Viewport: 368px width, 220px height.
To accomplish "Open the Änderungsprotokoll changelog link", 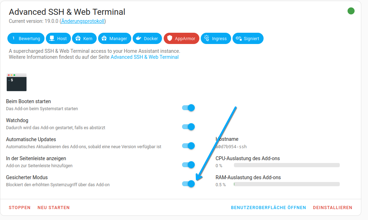I will click(83, 21).
